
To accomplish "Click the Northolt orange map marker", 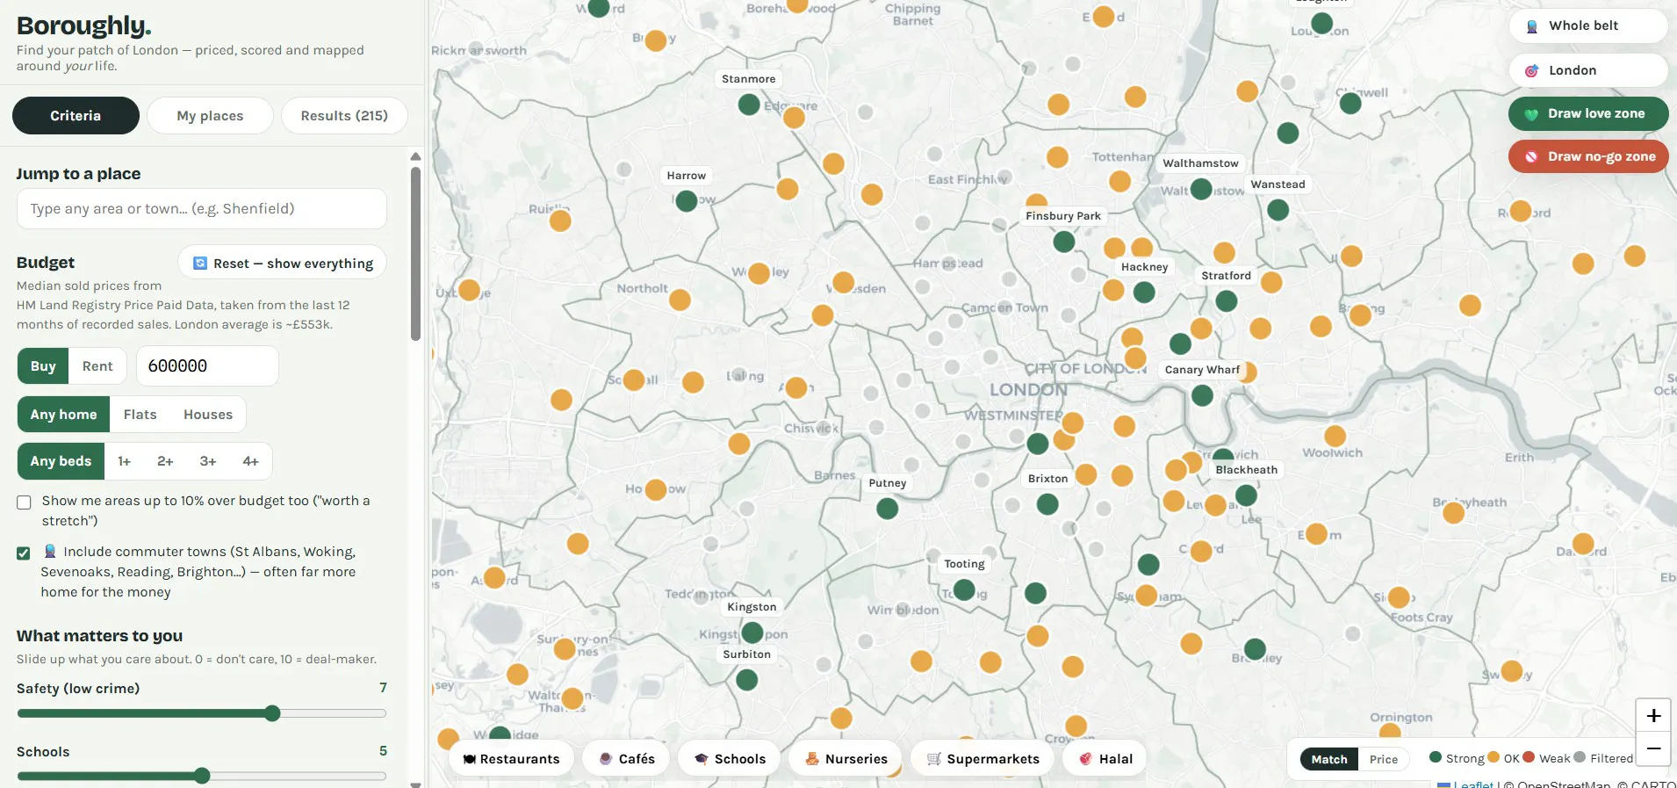I will pos(680,300).
